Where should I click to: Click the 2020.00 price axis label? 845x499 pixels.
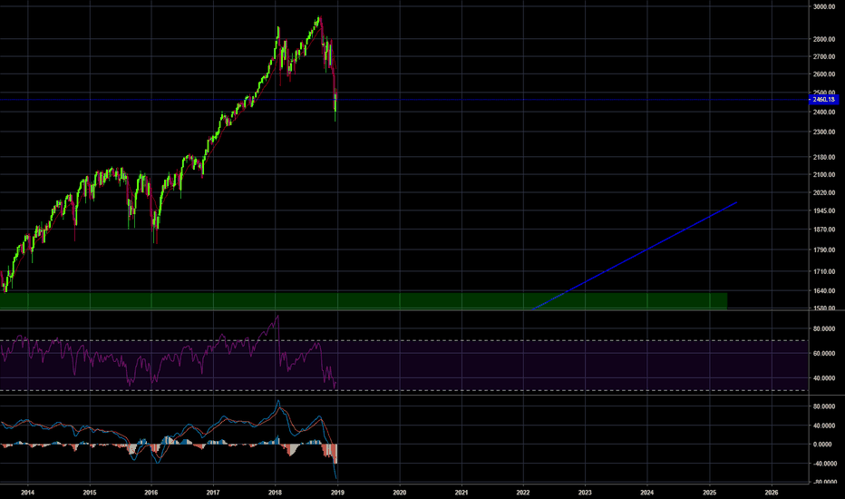[x=824, y=193]
